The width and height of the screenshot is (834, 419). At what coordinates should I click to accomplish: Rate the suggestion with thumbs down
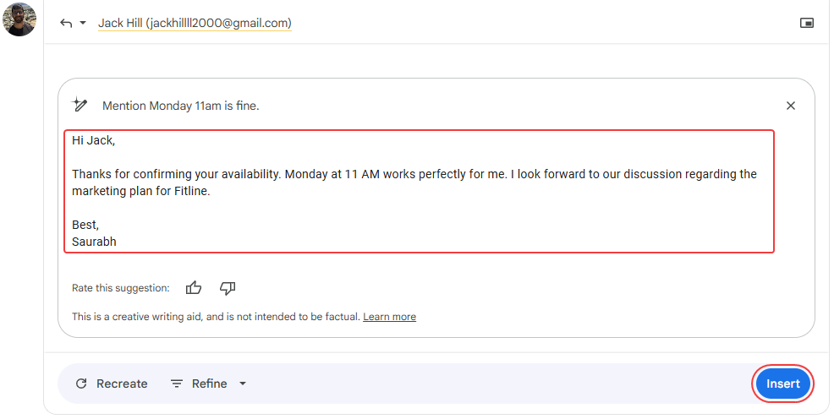coord(228,288)
